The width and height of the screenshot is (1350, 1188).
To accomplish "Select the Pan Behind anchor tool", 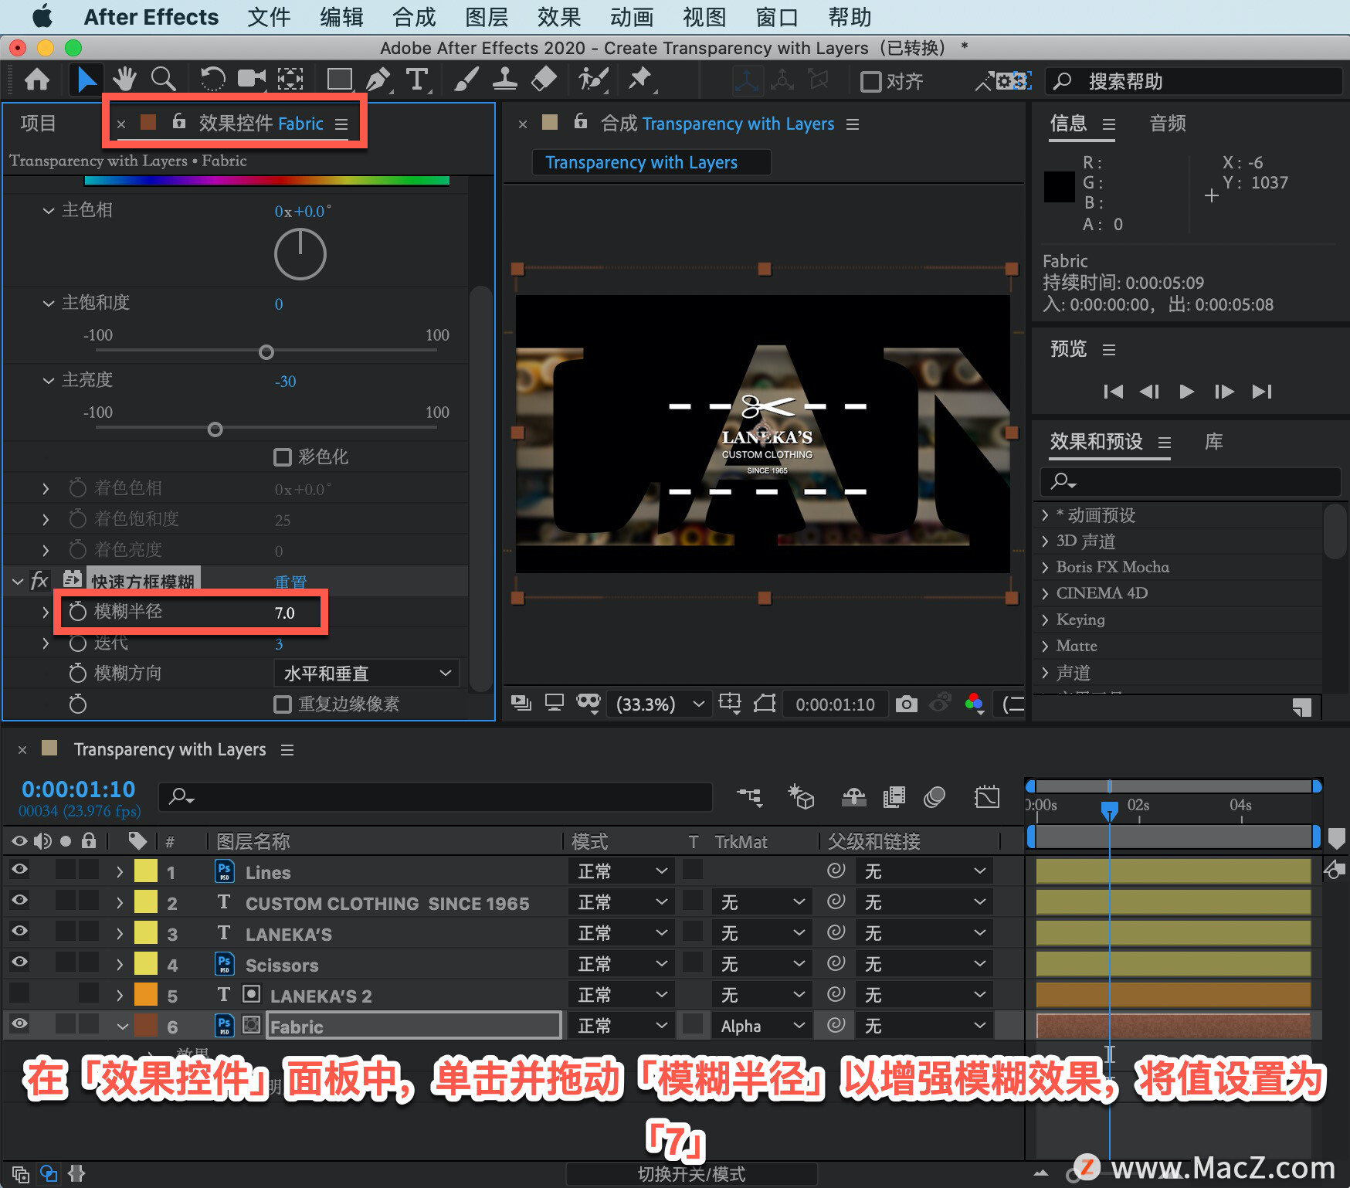I will click(x=290, y=80).
